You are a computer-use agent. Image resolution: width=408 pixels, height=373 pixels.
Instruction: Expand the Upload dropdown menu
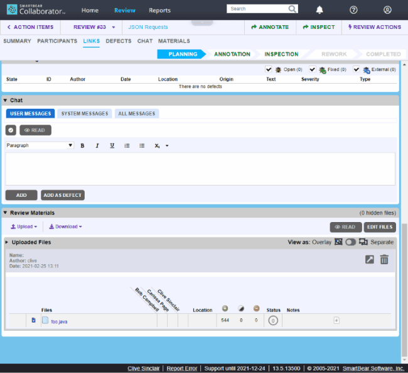pos(24,226)
